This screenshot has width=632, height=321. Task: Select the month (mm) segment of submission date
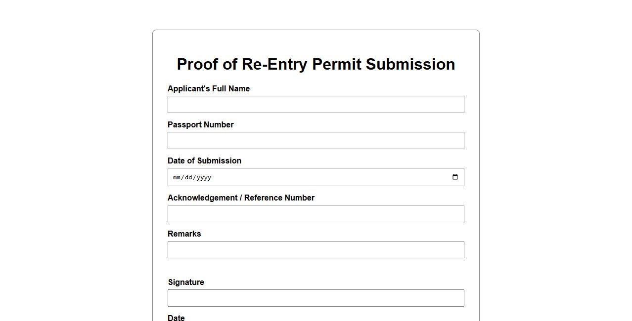(177, 177)
